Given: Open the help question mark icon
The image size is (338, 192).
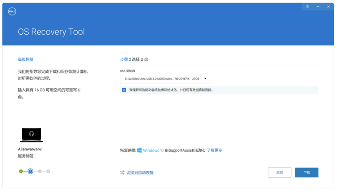Looking at the screenshot, I should click(307, 7).
